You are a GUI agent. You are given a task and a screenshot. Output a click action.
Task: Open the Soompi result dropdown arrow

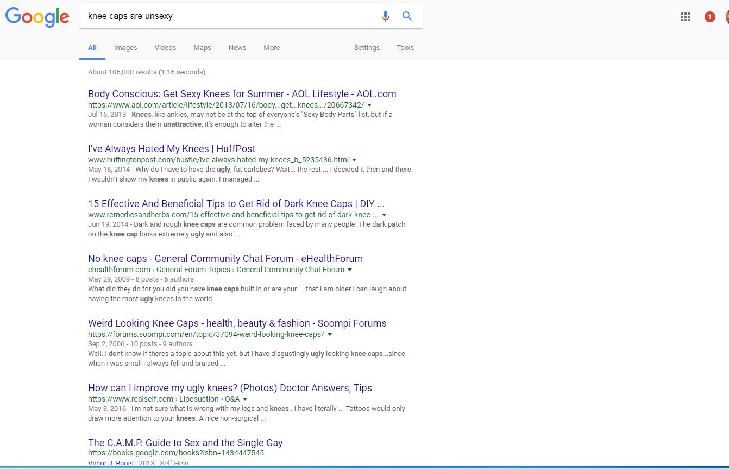click(x=330, y=335)
